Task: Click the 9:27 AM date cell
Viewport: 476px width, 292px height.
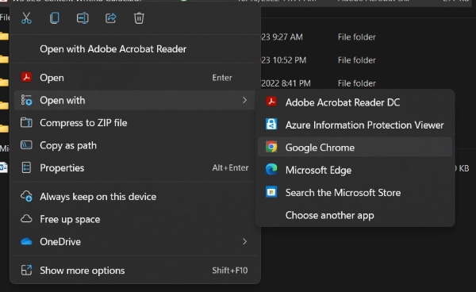Action: [x=282, y=37]
